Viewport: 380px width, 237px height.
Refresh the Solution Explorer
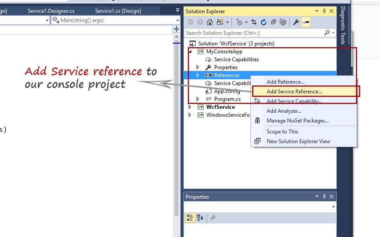click(x=264, y=22)
